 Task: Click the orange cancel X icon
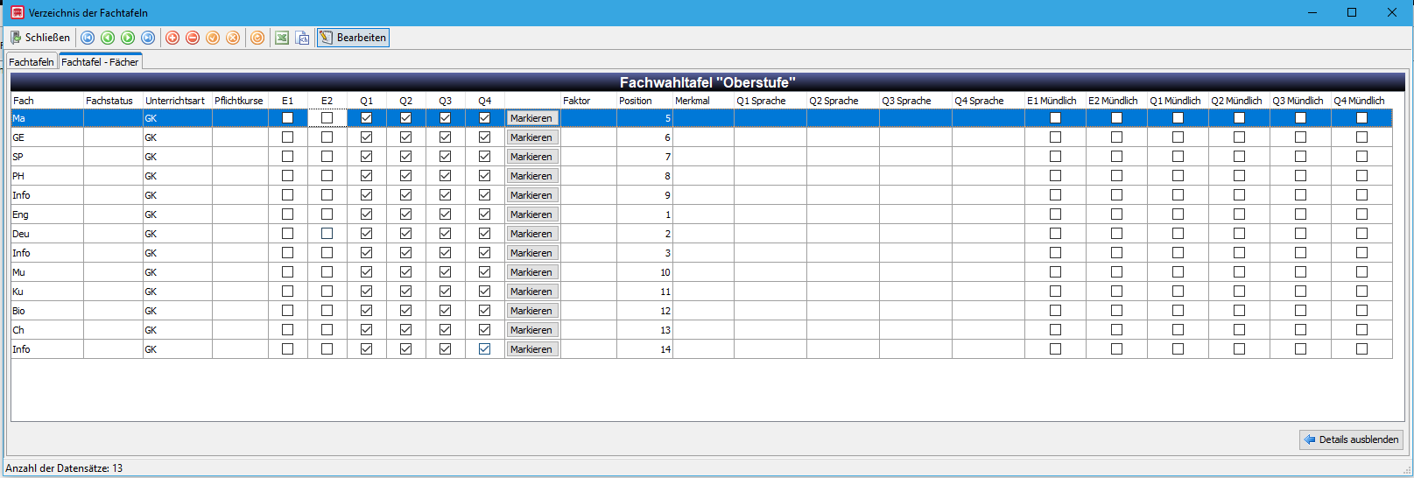tap(233, 38)
